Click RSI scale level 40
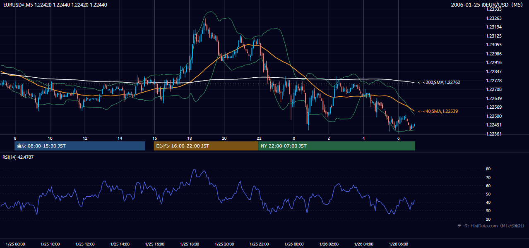The width and height of the screenshot is (529, 248). (488, 202)
